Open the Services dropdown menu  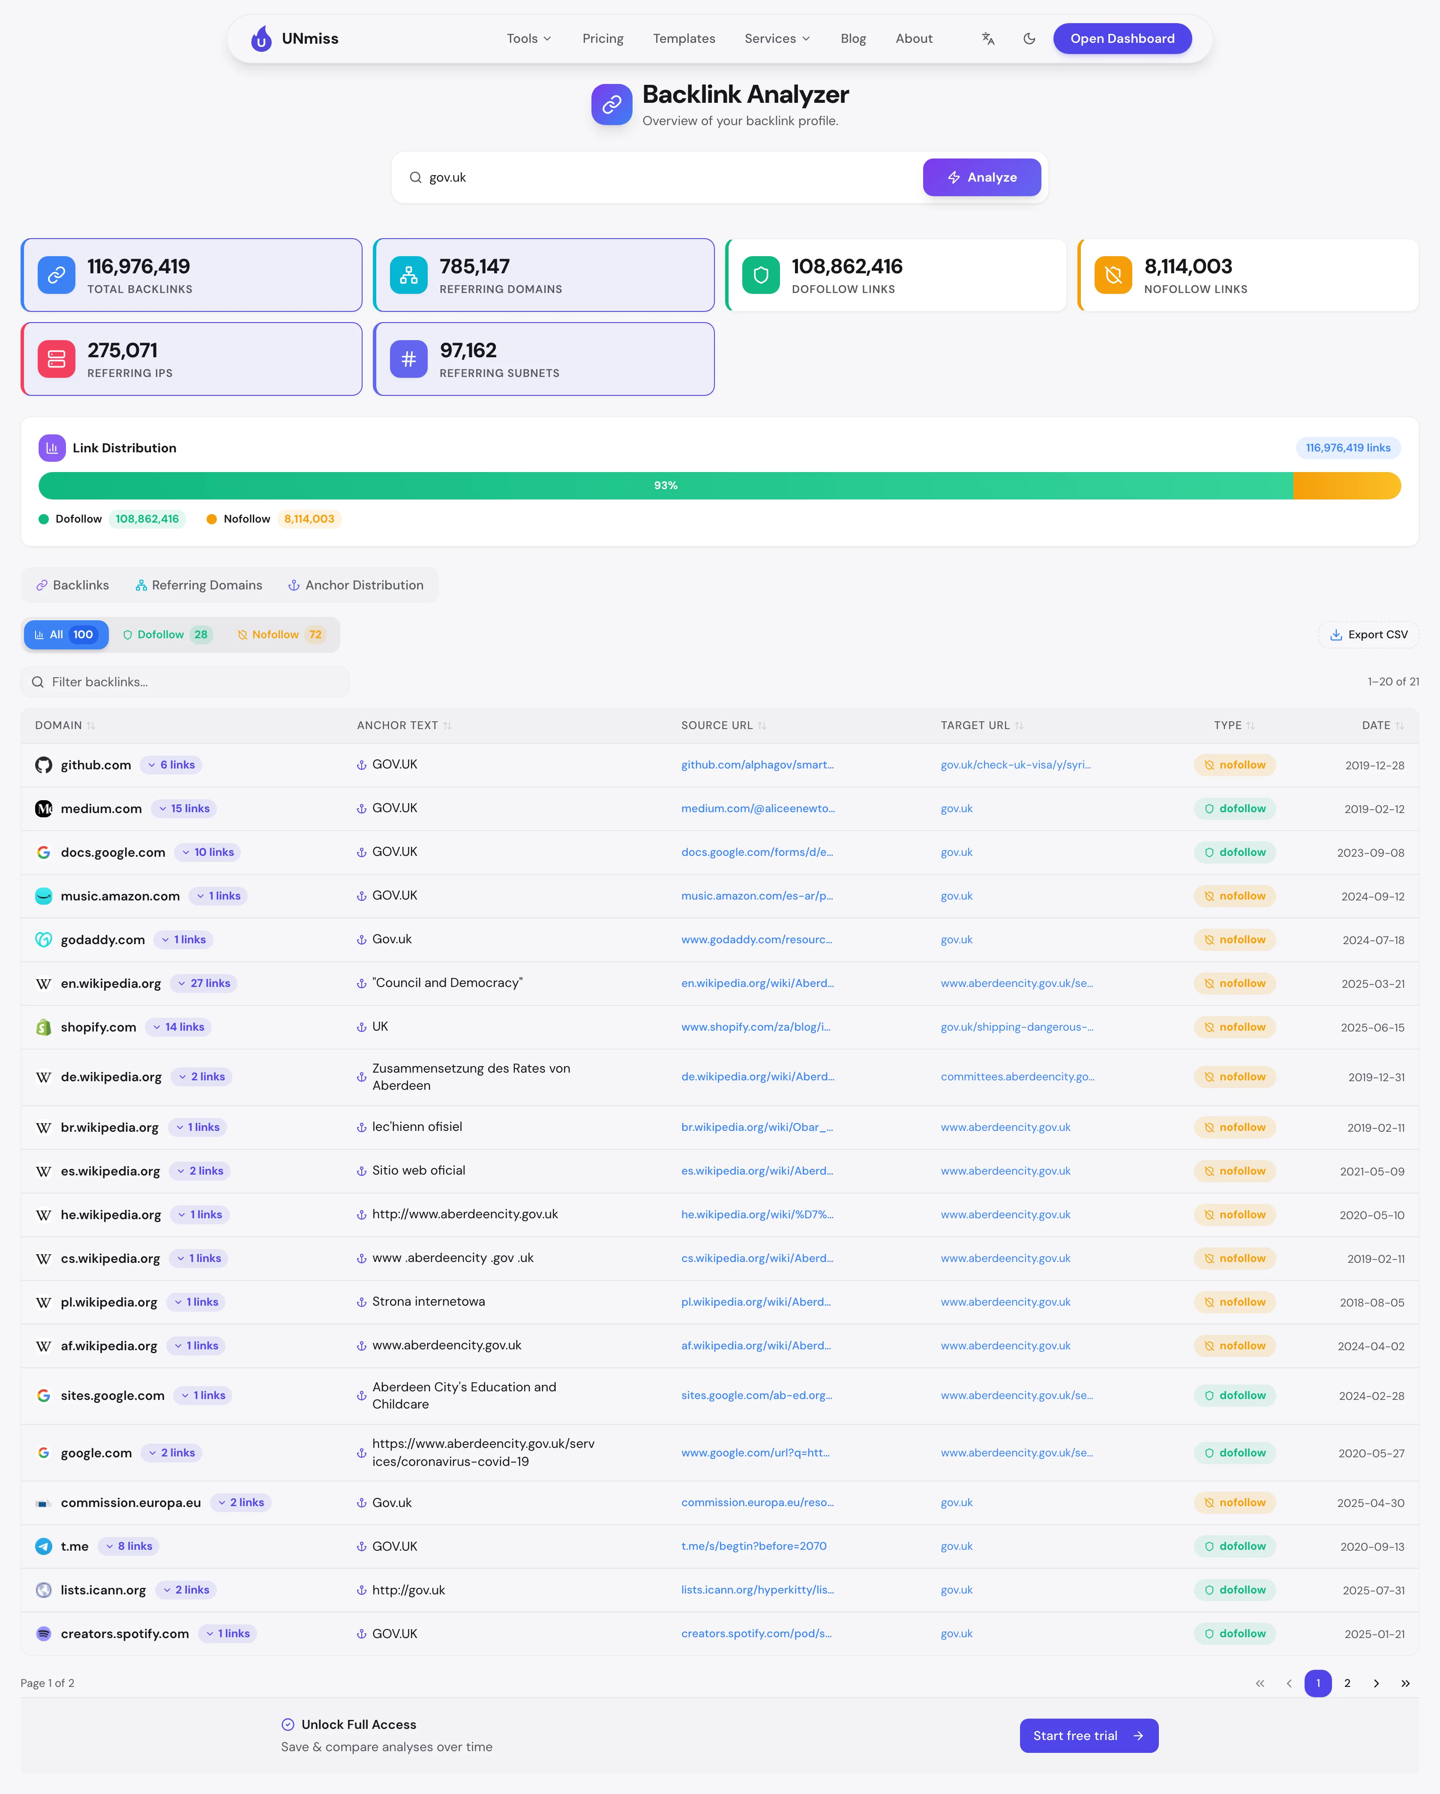point(777,38)
